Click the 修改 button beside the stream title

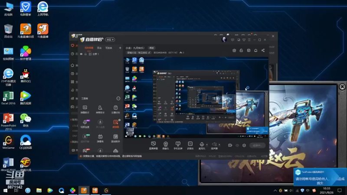click(151, 48)
